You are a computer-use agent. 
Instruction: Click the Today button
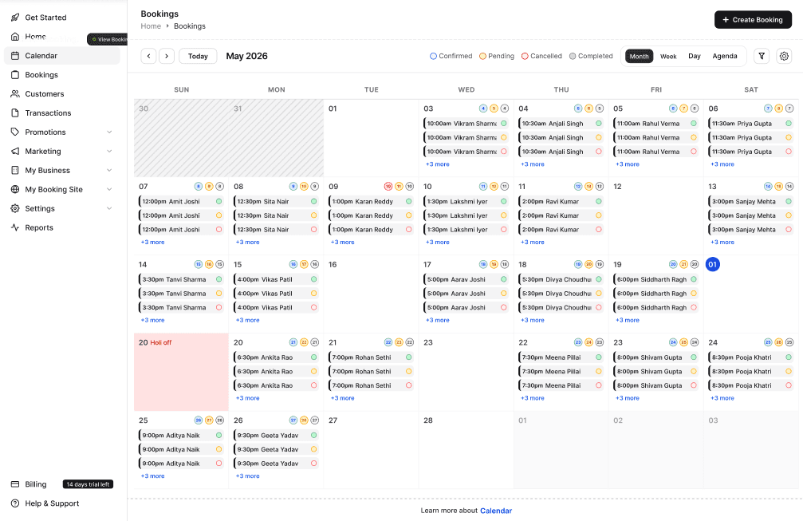198,57
